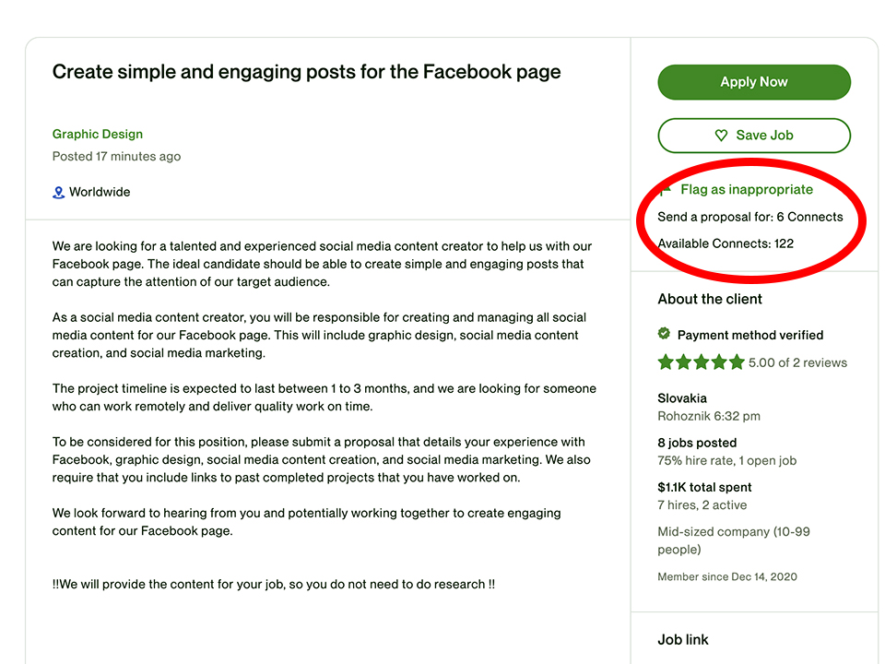Click the Posted 17 minutes ago text
885x664 pixels.
coord(116,157)
